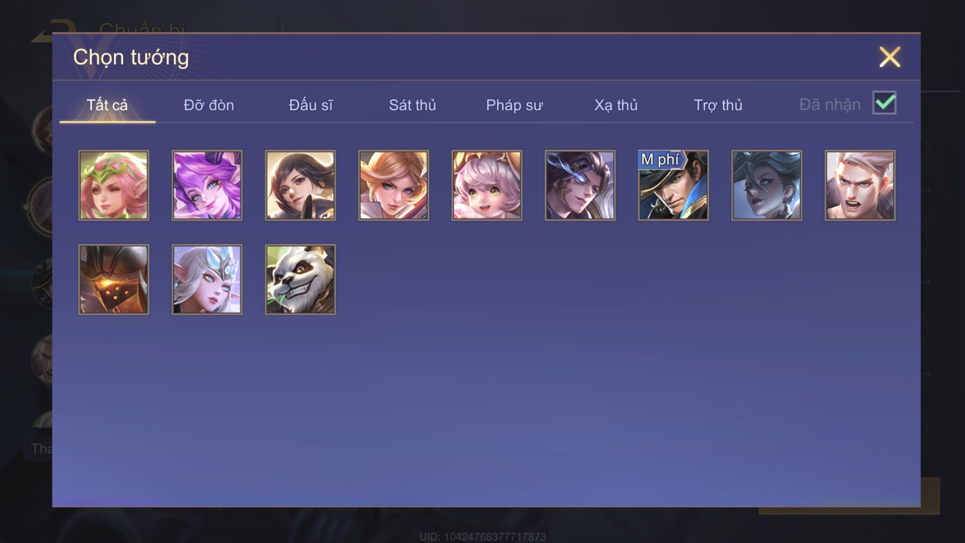
Task: Switch to the Xạ thủ tab
Action: pyautogui.click(x=616, y=105)
